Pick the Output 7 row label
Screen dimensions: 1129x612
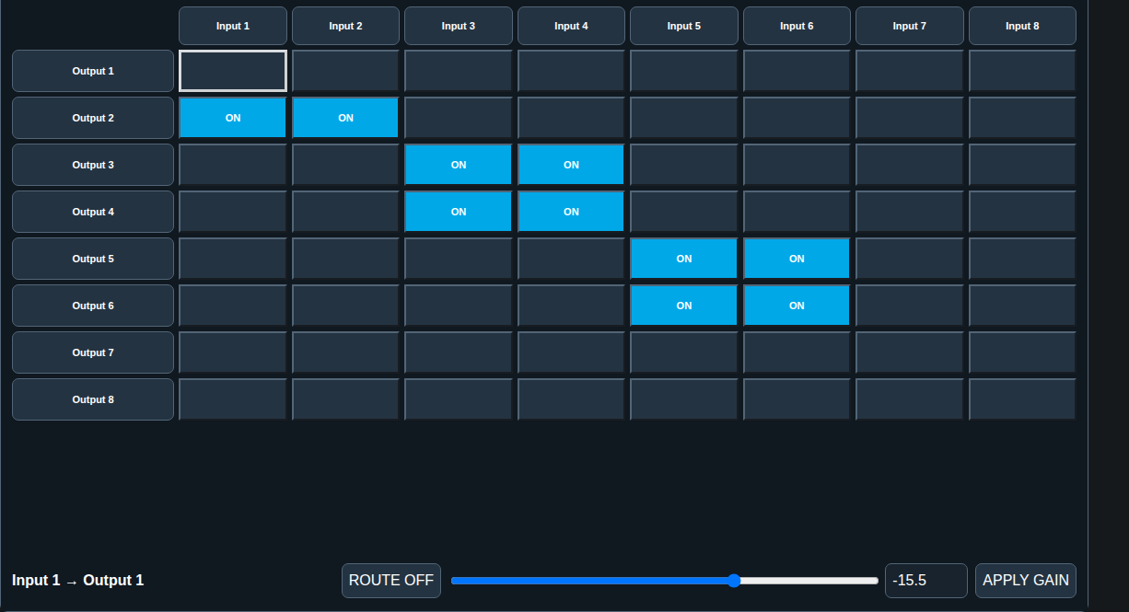[x=93, y=352]
